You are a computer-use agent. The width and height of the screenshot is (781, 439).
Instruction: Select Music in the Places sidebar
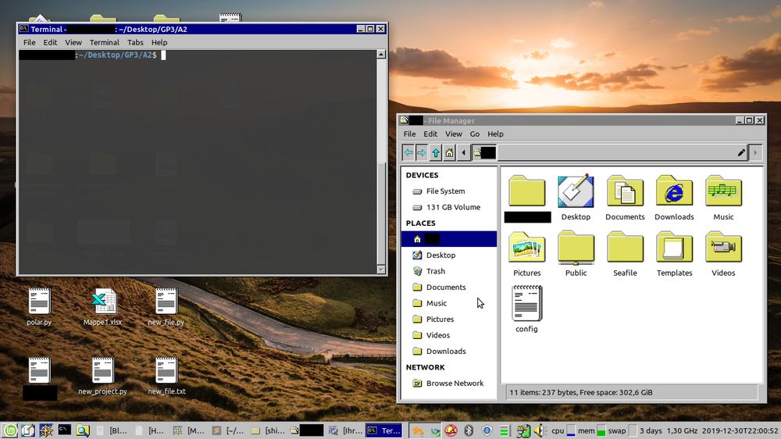(449, 303)
